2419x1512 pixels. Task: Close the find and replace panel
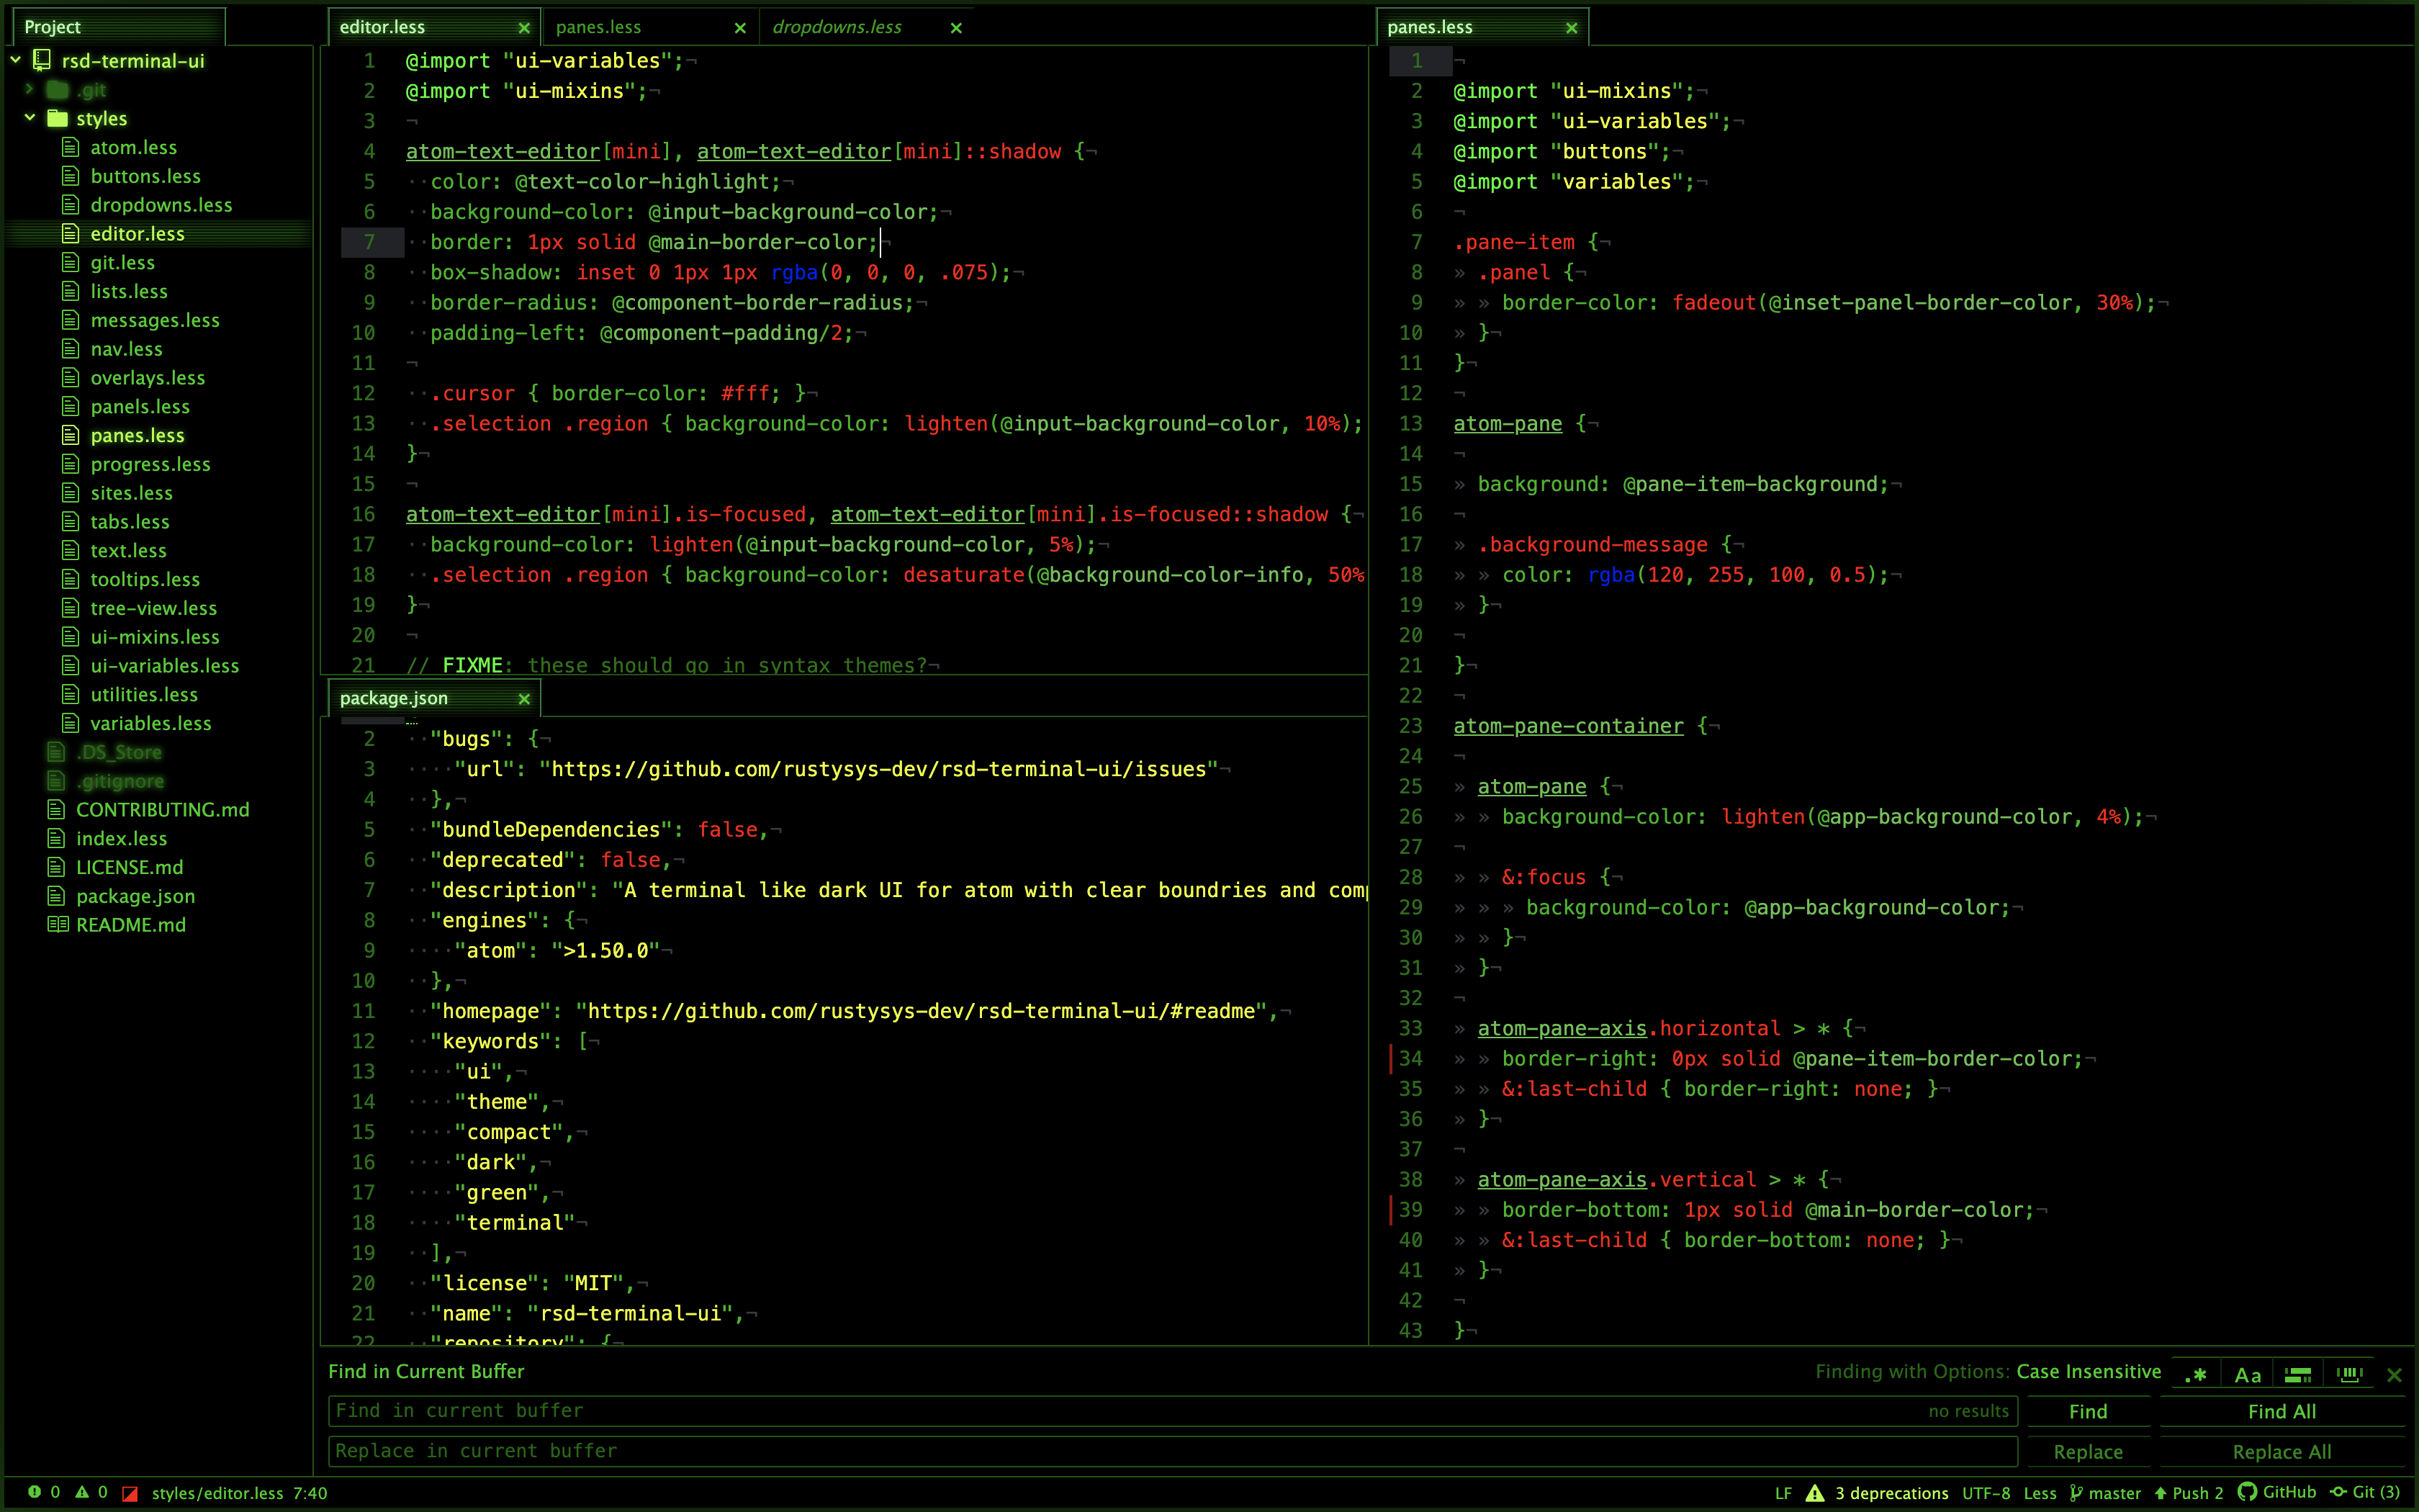2394,1375
